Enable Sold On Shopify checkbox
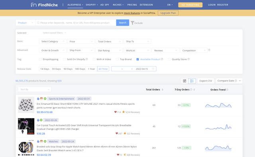 [64, 59]
